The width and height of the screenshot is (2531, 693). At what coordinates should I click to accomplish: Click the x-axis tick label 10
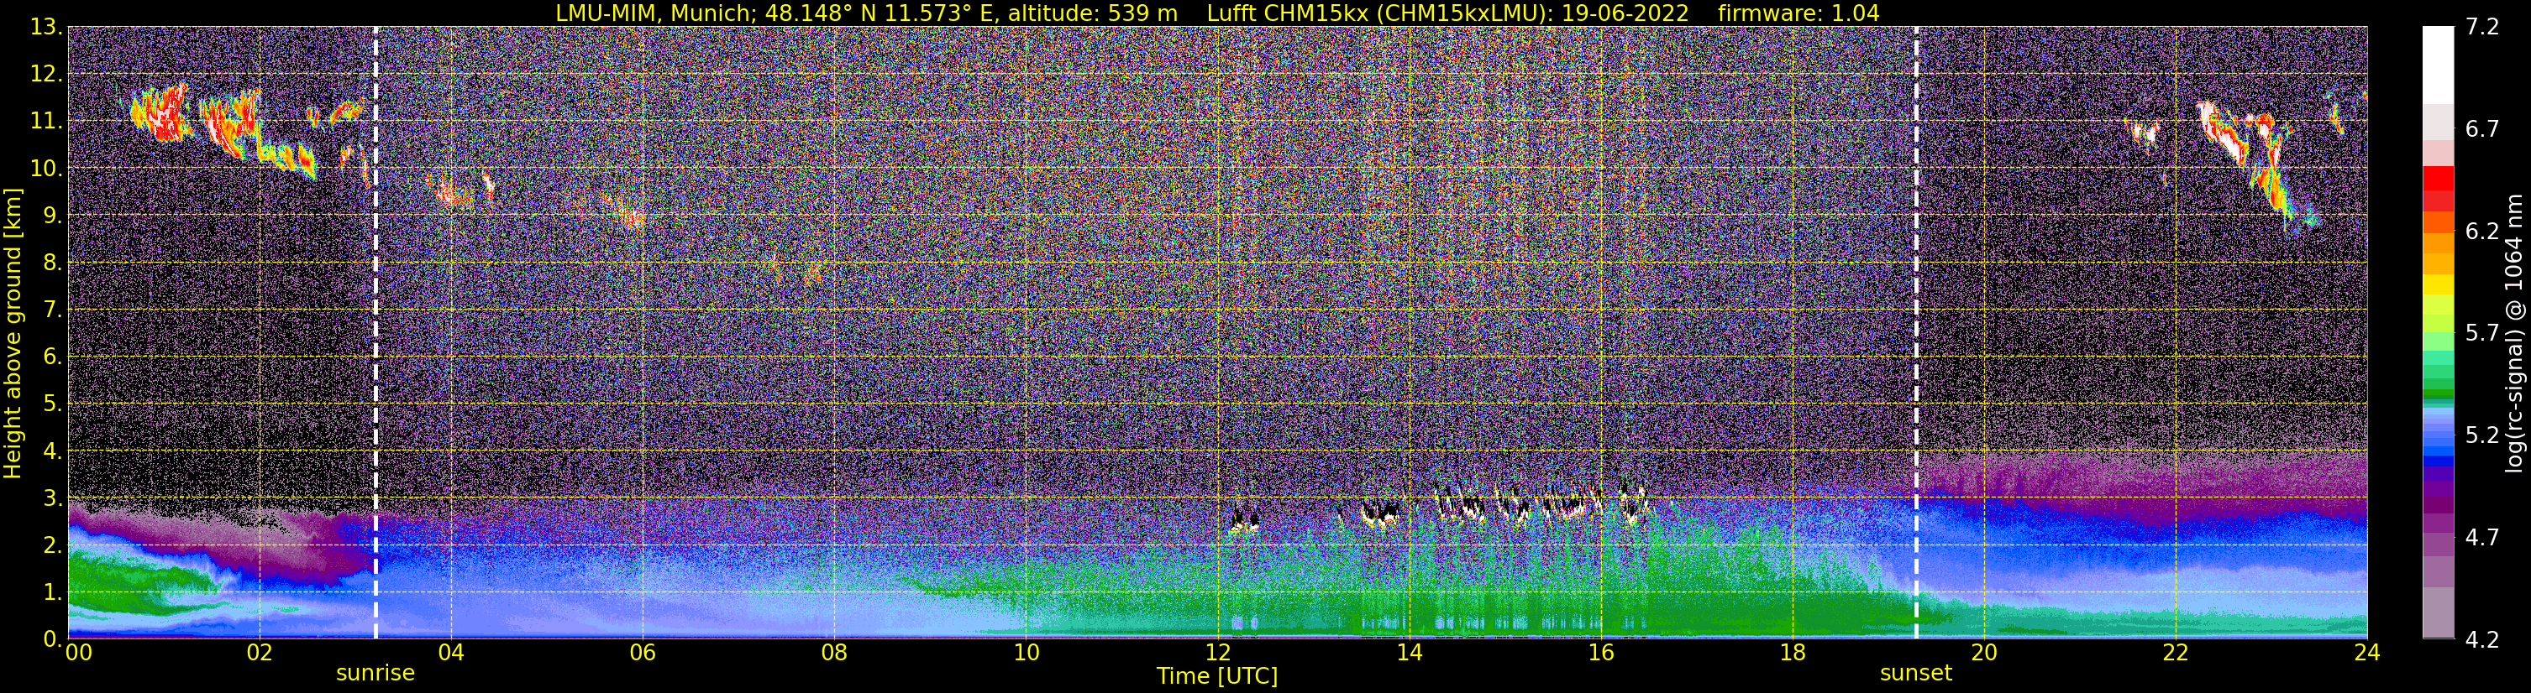pyautogui.click(x=1026, y=653)
